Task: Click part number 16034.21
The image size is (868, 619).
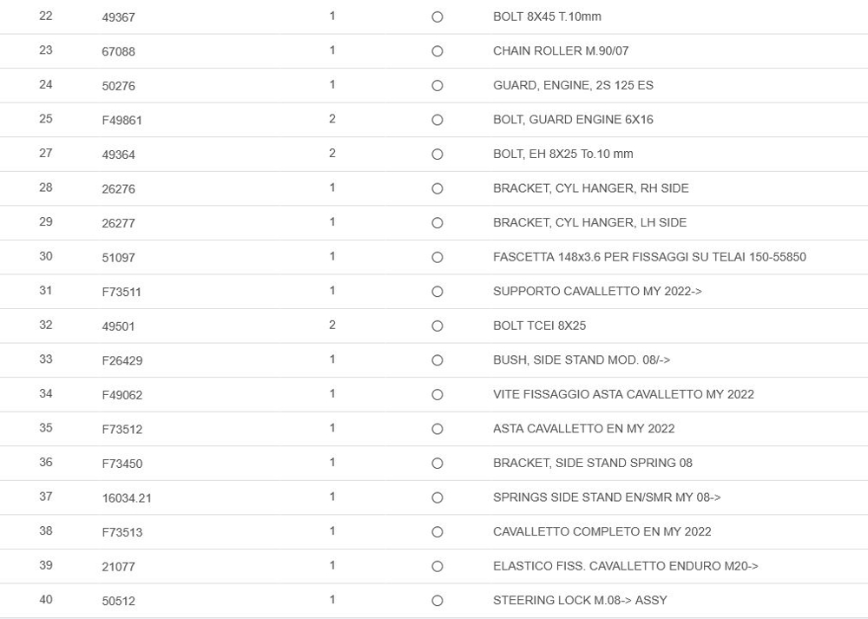Action: tap(127, 498)
